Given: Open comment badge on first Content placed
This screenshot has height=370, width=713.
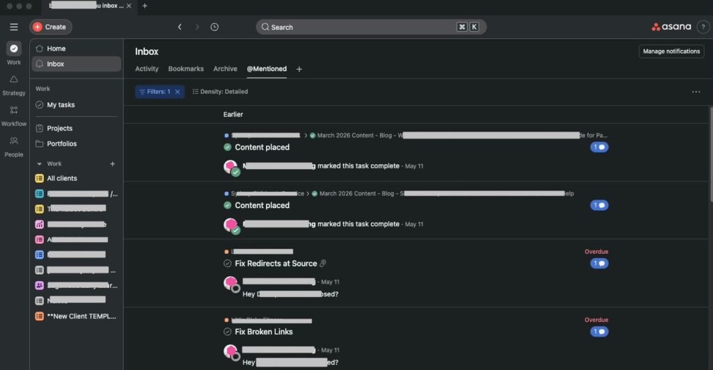Looking at the screenshot, I should coord(600,147).
